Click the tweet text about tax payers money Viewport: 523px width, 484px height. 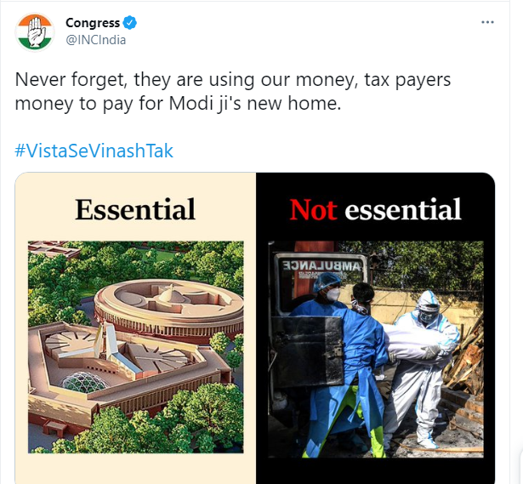point(233,91)
